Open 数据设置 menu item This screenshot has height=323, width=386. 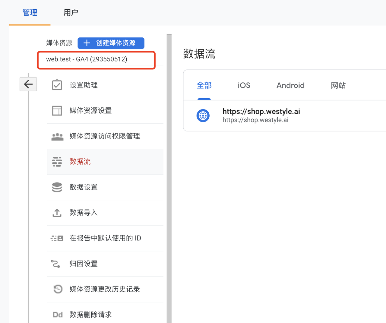click(105, 187)
